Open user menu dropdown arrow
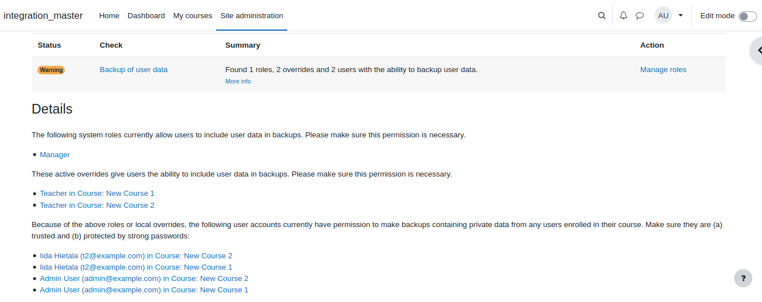 click(x=681, y=16)
